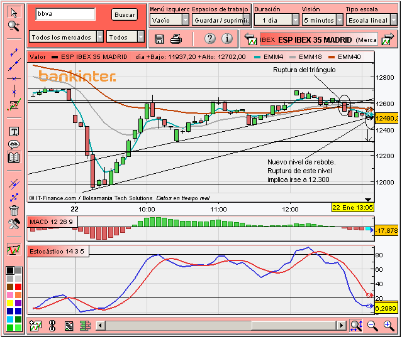Viewport: 402px width, 337px height.
Task: Click the '-17,878' MACD value label
Action: [386, 231]
